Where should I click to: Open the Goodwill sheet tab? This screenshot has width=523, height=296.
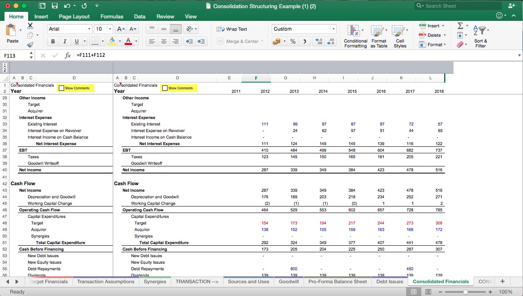click(288, 281)
